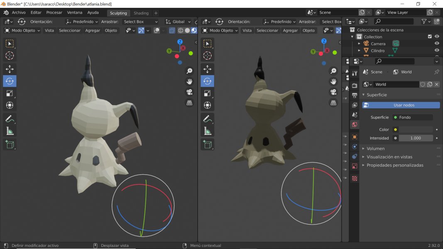Open the Physics properties tab

coord(355,146)
